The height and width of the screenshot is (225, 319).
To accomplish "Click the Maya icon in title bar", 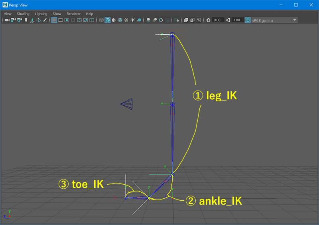I will pos(5,5).
